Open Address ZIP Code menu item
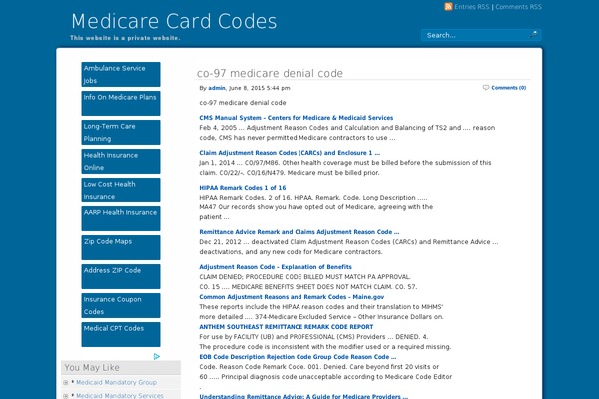Image resolution: width=599 pixels, height=399 pixels. [121, 277]
